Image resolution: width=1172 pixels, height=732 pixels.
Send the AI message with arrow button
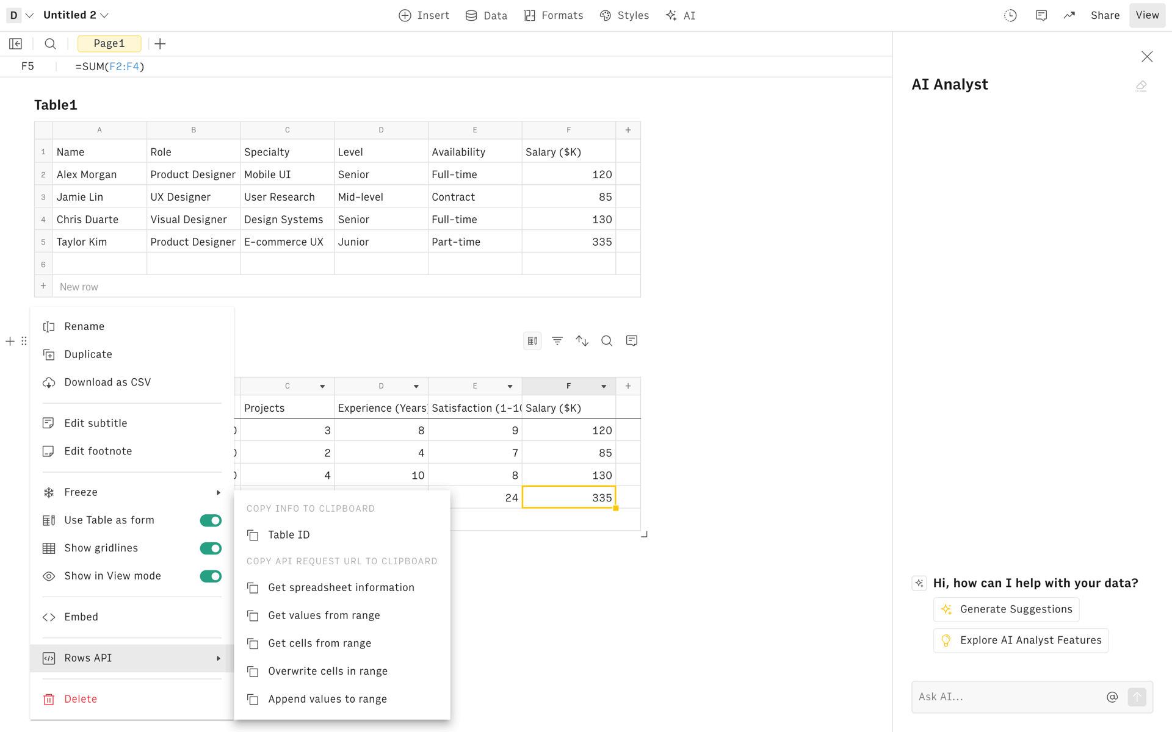1137,697
